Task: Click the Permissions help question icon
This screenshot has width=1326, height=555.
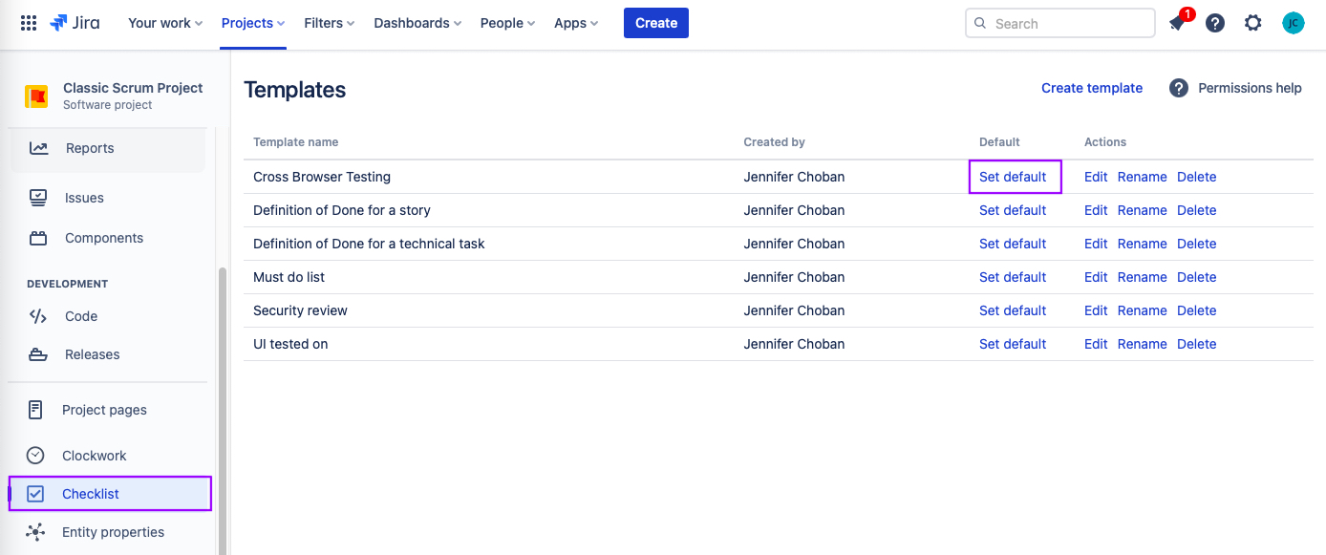Action: click(1179, 88)
